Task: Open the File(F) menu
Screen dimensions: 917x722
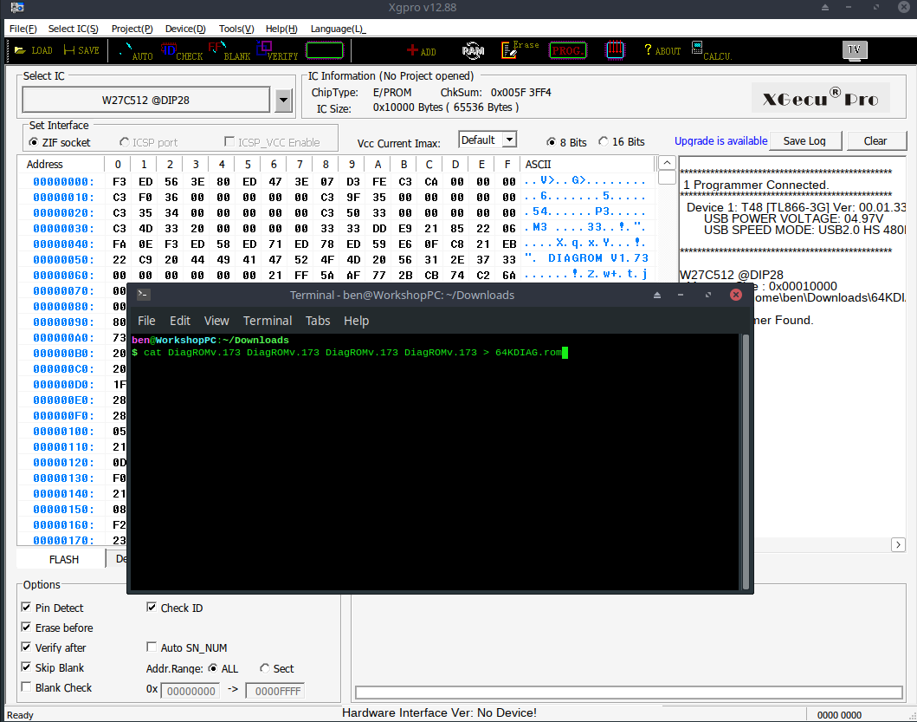Action: pos(23,29)
